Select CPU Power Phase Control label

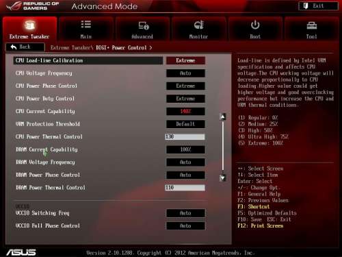click(47, 86)
